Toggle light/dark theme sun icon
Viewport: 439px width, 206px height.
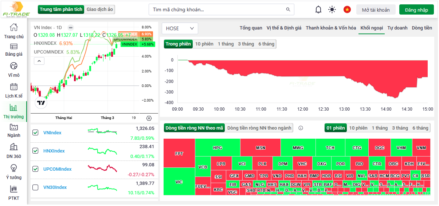point(332,10)
